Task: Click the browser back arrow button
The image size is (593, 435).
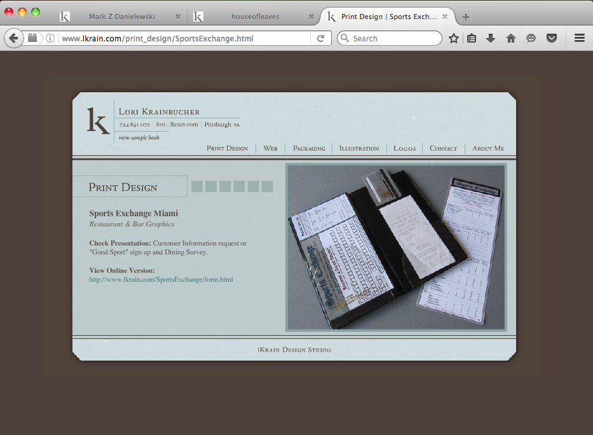Action: 13,38
